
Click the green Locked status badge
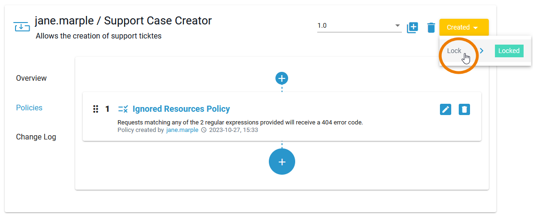coord(509,51)
